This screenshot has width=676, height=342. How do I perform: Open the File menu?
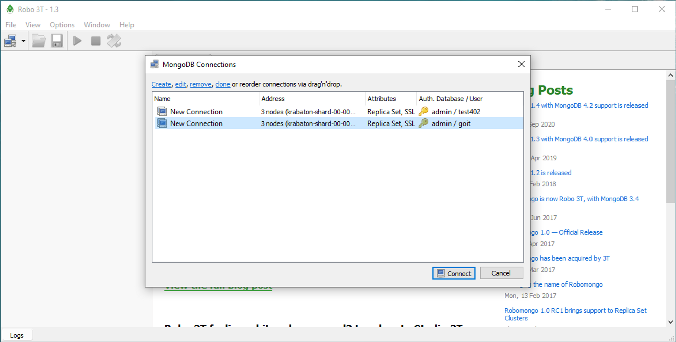(x=11, y=25)
